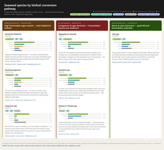This screenshot has width=164, height=150.
Task: Click the Pyrolysis → bio-oil legend pill
Action: point(131,14)
